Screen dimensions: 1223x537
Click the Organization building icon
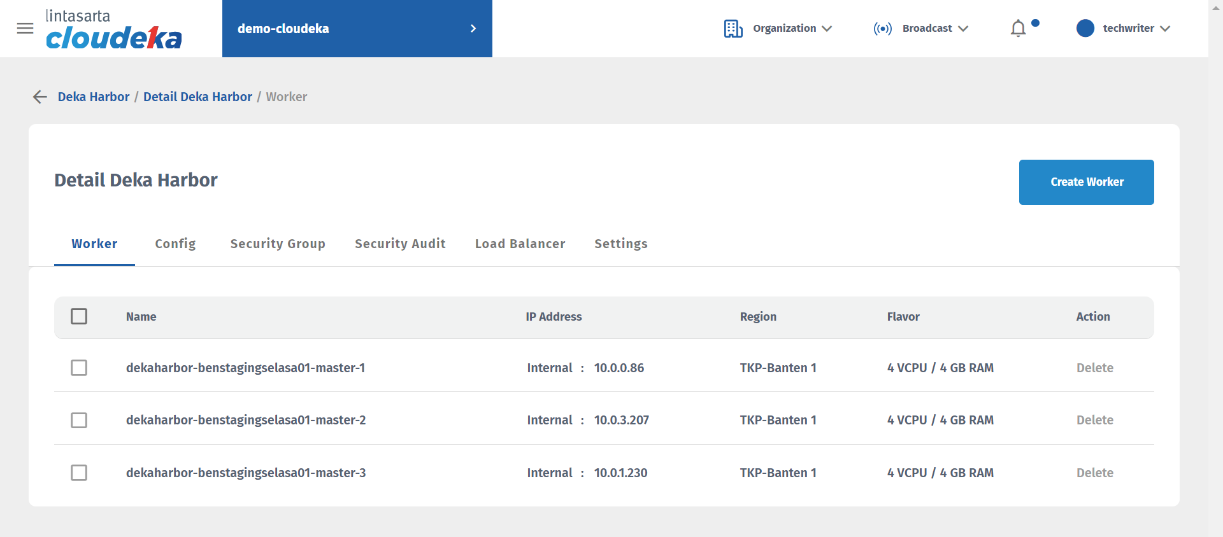(x=733, y=29)
